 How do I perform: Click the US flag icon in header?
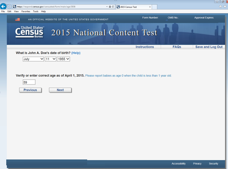coord(17,19)
